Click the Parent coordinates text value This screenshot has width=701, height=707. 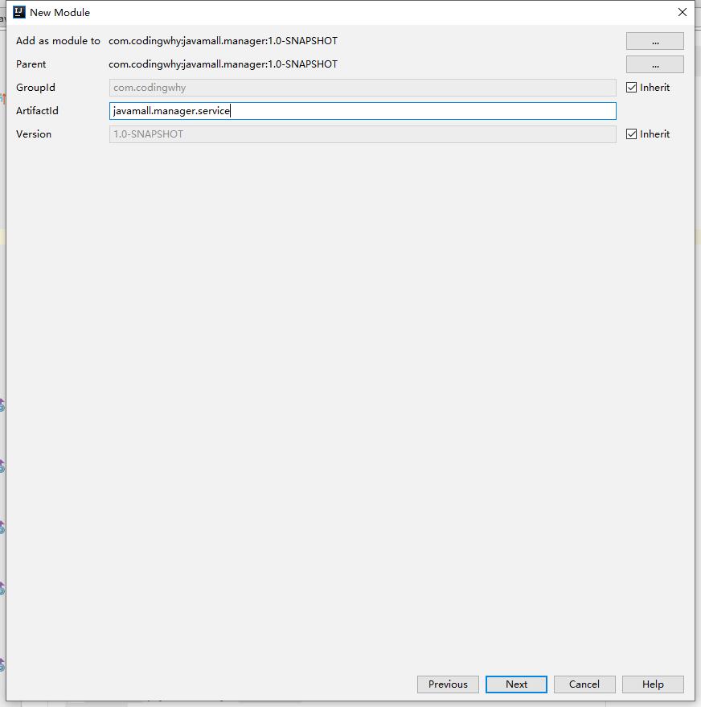point(223,64)
